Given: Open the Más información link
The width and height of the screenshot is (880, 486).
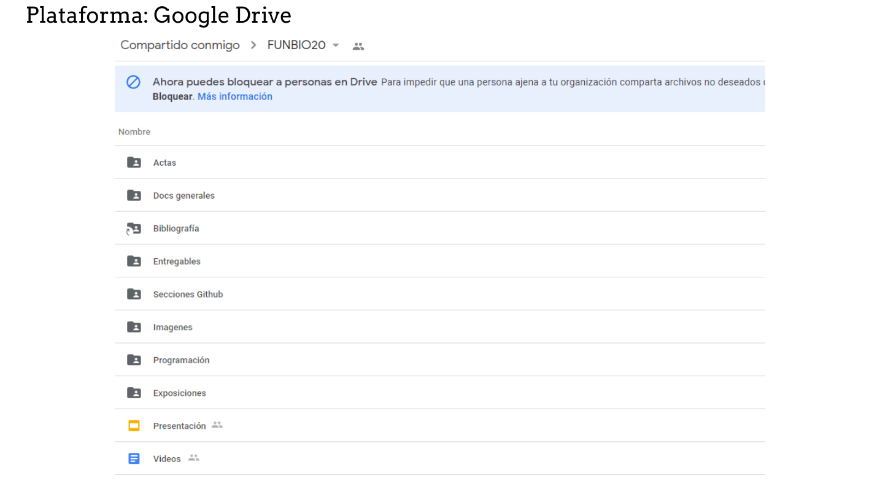Looking at the screenshot, I should tap(235, 97).
